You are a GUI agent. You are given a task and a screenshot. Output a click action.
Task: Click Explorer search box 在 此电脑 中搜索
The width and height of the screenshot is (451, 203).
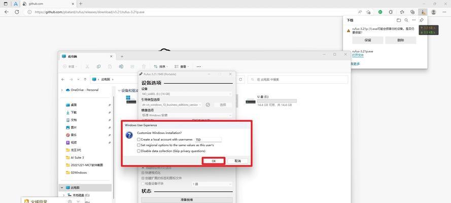pos(298,79)
